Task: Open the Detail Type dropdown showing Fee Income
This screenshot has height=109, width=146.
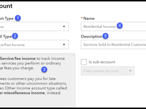Action: coord(34,45)
